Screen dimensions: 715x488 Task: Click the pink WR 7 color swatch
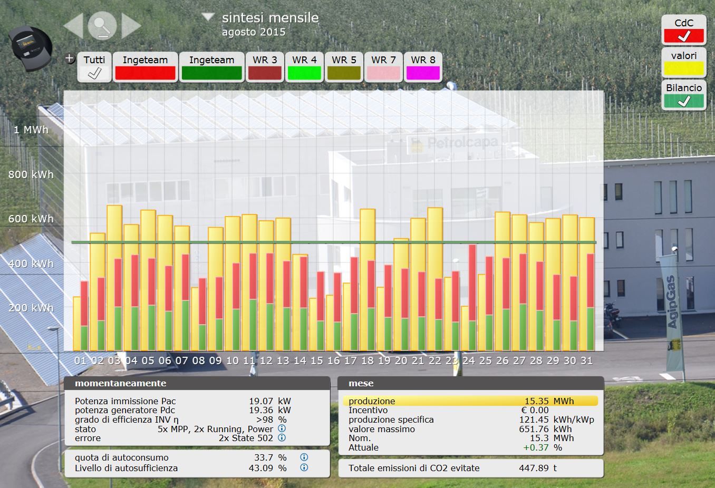383,73
